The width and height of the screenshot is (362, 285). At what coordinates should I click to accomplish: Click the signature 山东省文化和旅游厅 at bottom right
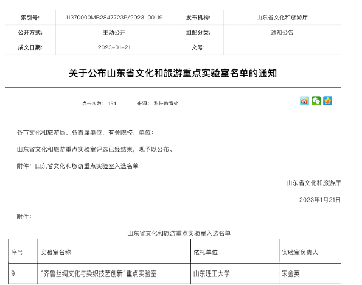313,183
